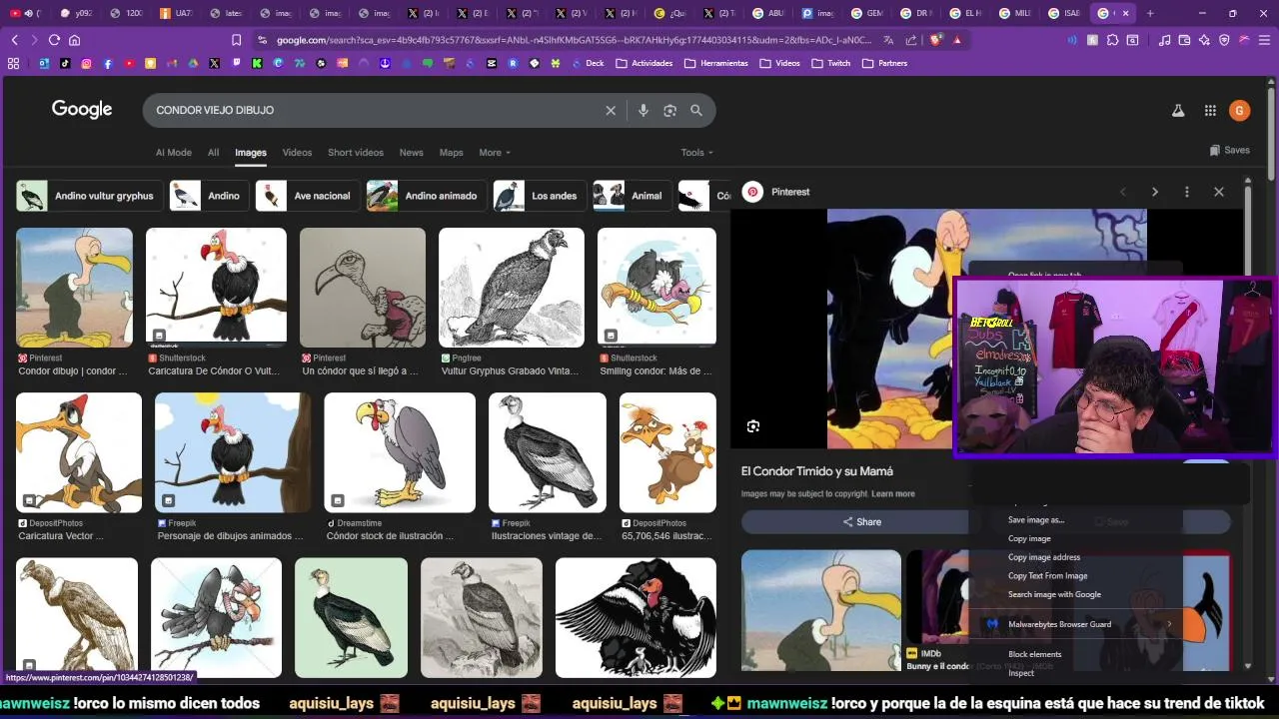Screen dimensions: 1279x719
Task: Select the Ave nacional filter chip
Action: [307, 196]
